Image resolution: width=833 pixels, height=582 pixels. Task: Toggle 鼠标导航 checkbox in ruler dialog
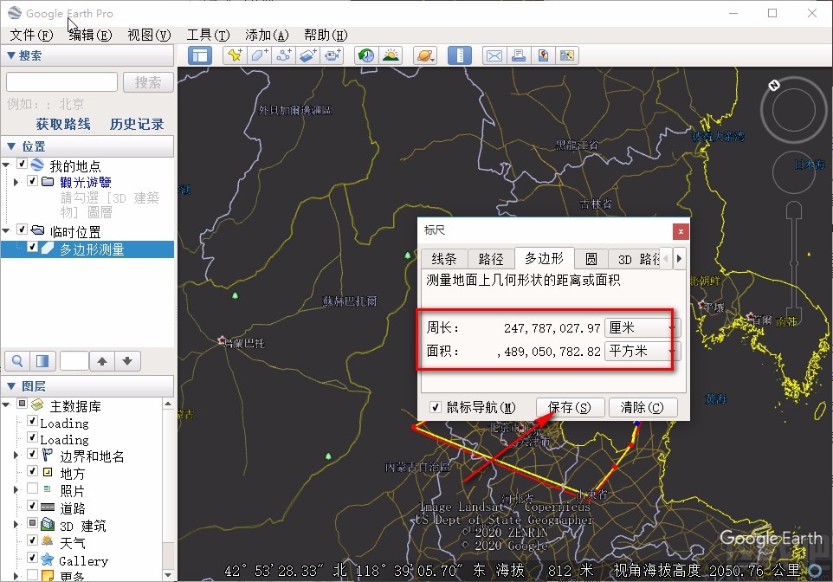pos(436,407)
